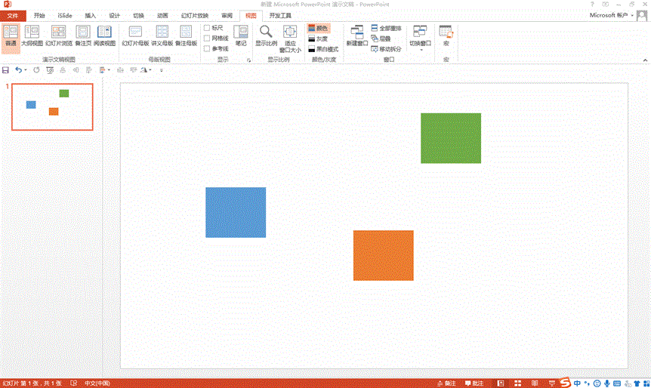Click Arrange All (全部重排) button
651x388 pixels.
coord(386,28)
